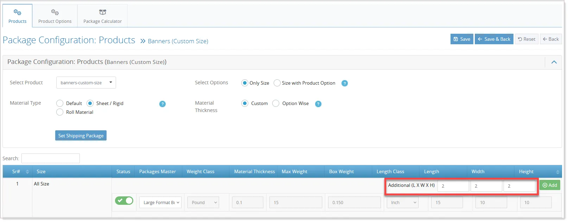The height and width of the screenshot is (222, 568).
Task: Click the Width 10 field
Action: 491,202
